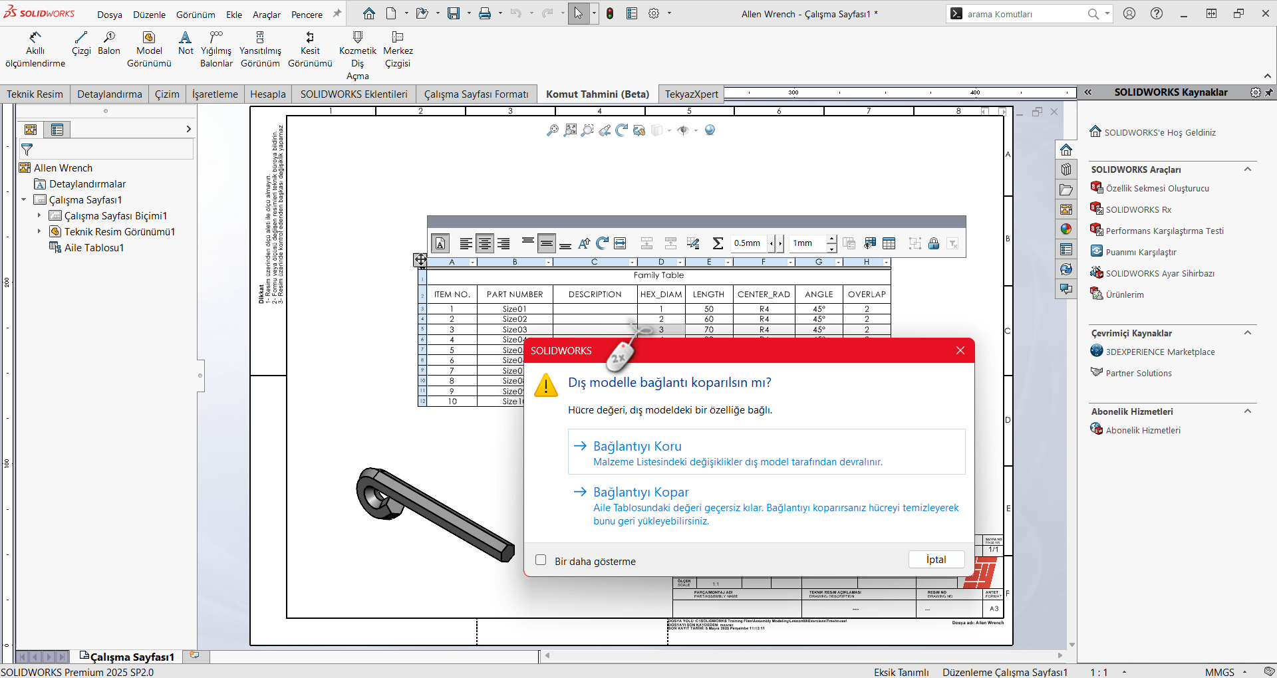Left-align the table text
This screenshot has width=1277, height=678.
click(466, 244)
